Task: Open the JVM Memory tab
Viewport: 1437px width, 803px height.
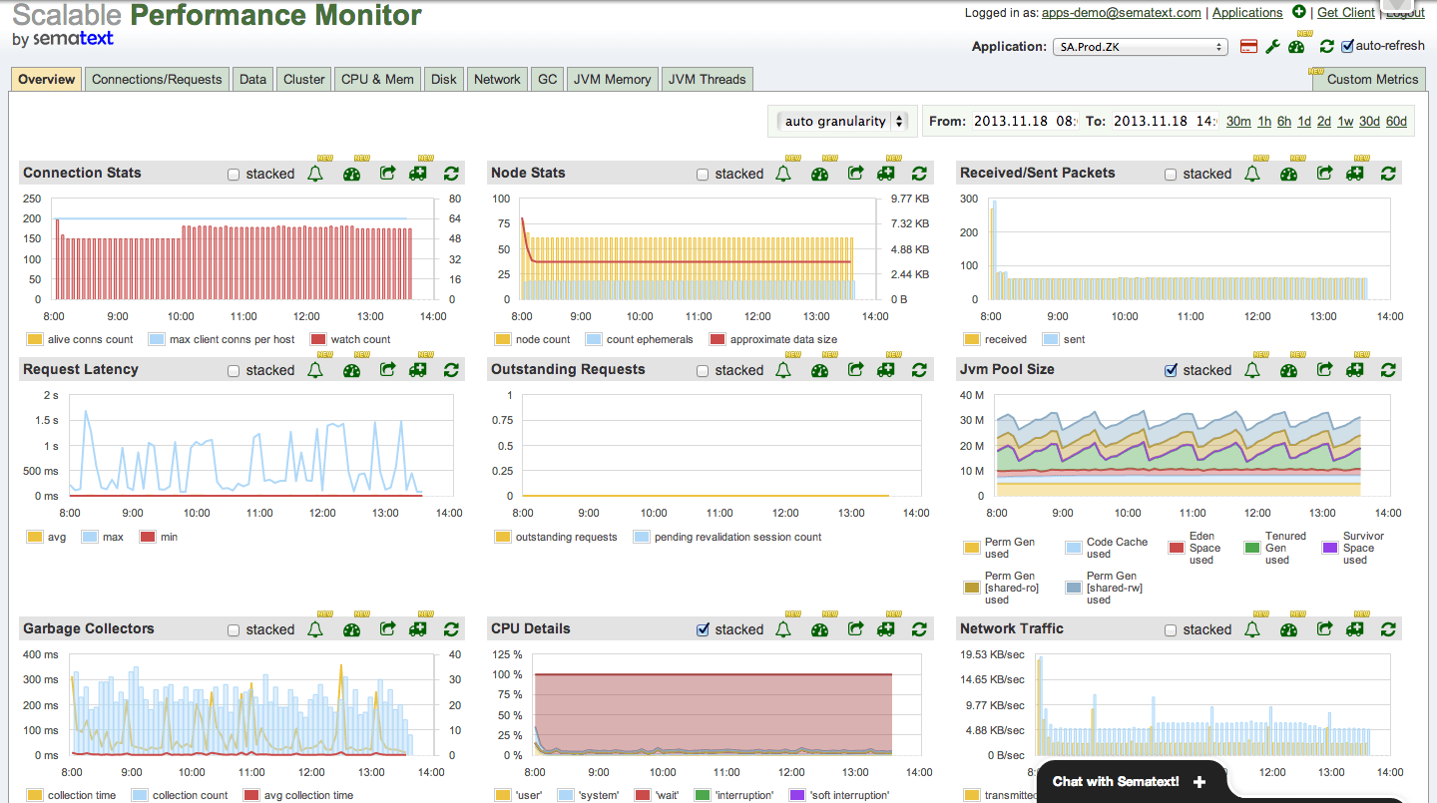Action: (613, 80)
